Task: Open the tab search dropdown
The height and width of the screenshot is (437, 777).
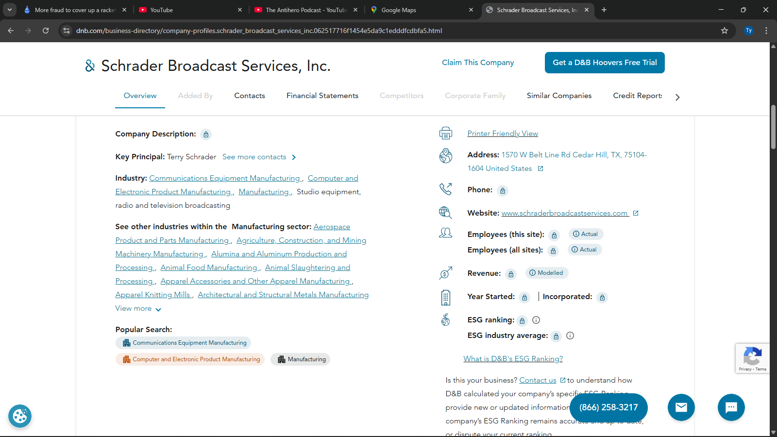Action: pyautogui.click(x=10, y=10)
